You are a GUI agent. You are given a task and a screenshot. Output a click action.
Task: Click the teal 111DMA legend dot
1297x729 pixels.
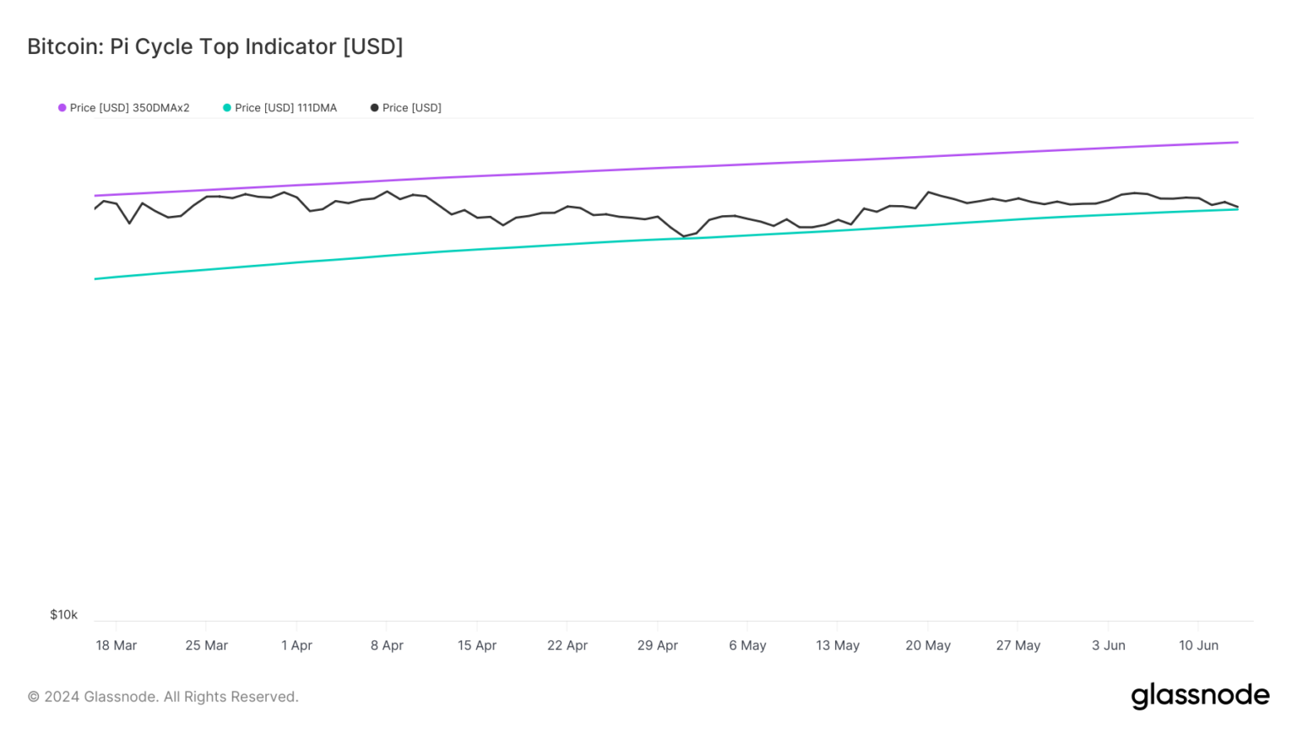tap(227, 108)
